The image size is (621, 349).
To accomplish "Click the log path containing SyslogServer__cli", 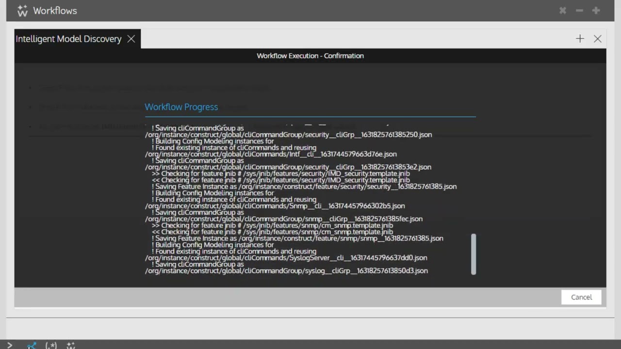I will pos(286,258).
